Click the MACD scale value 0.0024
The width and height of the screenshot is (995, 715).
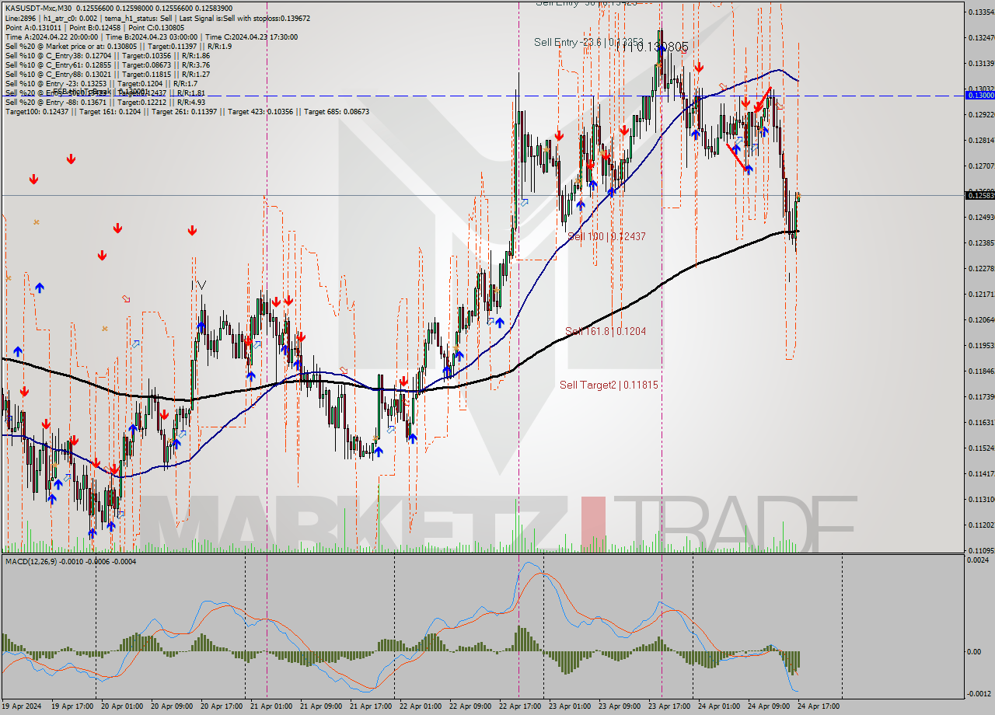(979, 560)
